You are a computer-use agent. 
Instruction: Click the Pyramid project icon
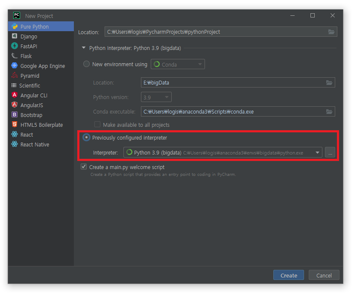15,76
